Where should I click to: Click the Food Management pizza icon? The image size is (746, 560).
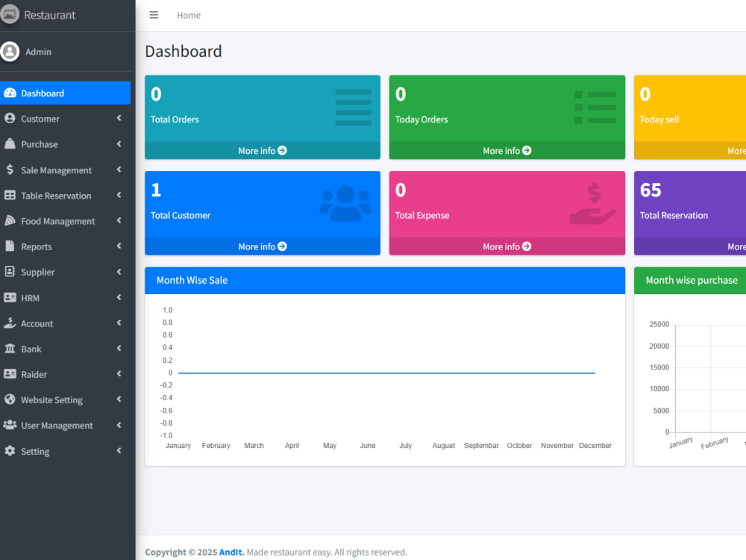[10, 220]
